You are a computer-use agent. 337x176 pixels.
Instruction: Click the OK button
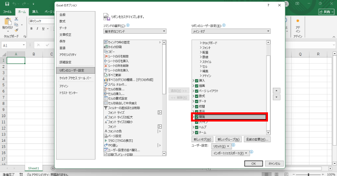click(x=253, y=163)
